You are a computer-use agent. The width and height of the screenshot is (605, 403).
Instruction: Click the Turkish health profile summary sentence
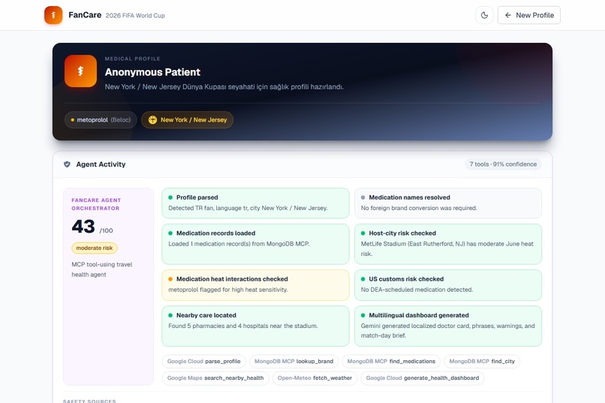coord(224,87)
